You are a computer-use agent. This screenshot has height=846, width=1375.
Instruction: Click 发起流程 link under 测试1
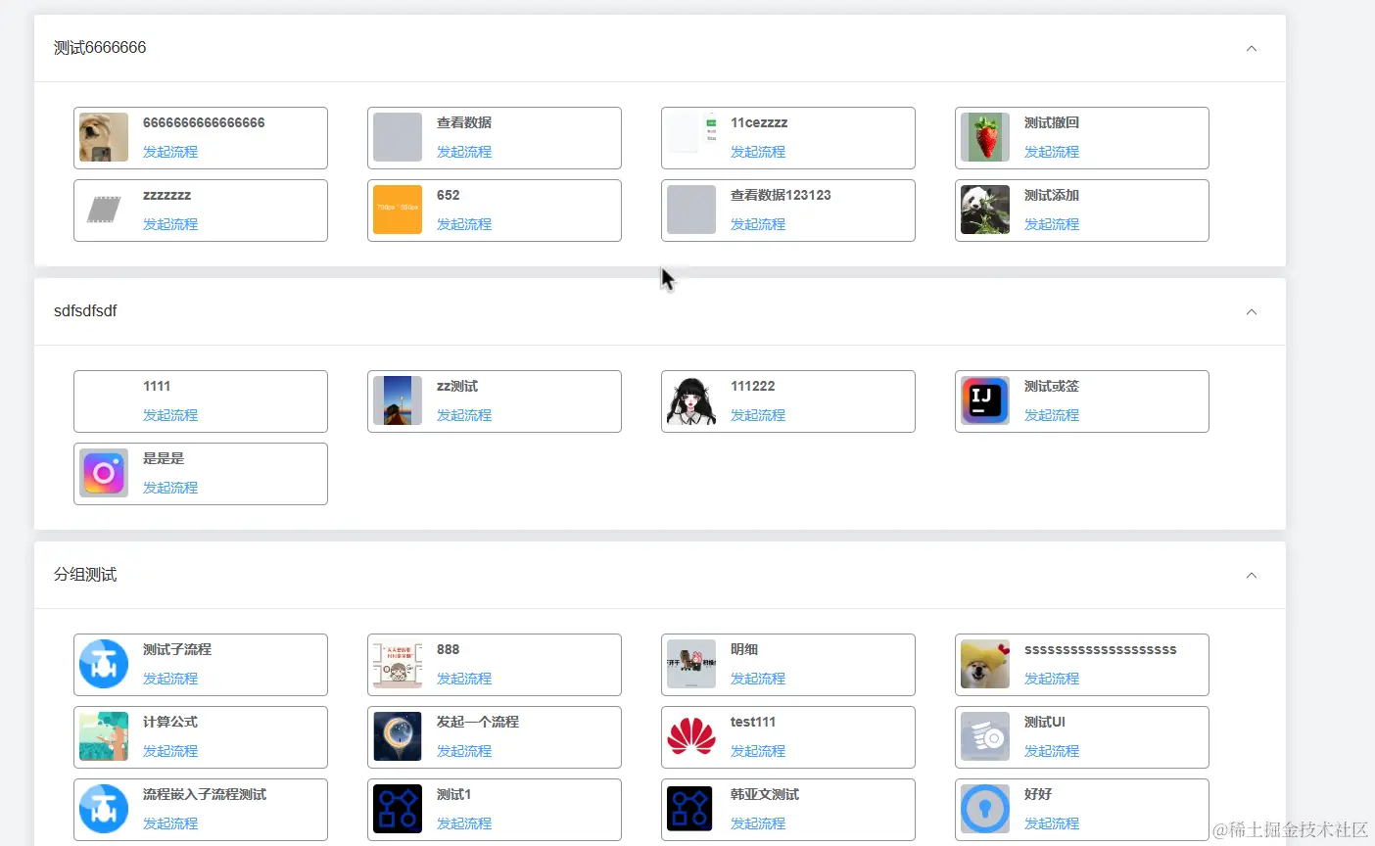pyautogui.click(x=464, y=823)
